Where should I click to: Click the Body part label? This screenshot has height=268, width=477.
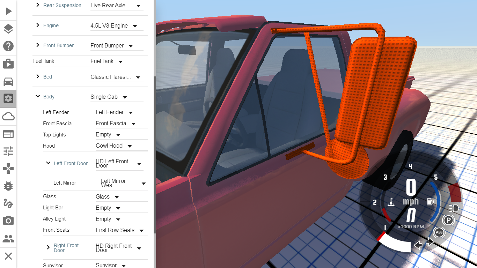pos(49,97)
